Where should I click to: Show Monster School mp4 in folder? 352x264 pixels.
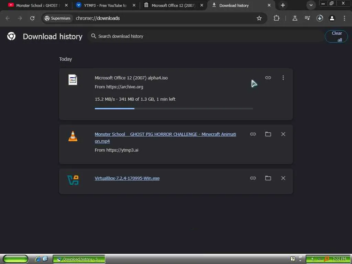[268, 134]
